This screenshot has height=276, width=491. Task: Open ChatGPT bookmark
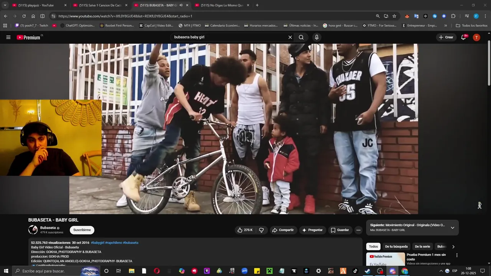click(77, 26)
